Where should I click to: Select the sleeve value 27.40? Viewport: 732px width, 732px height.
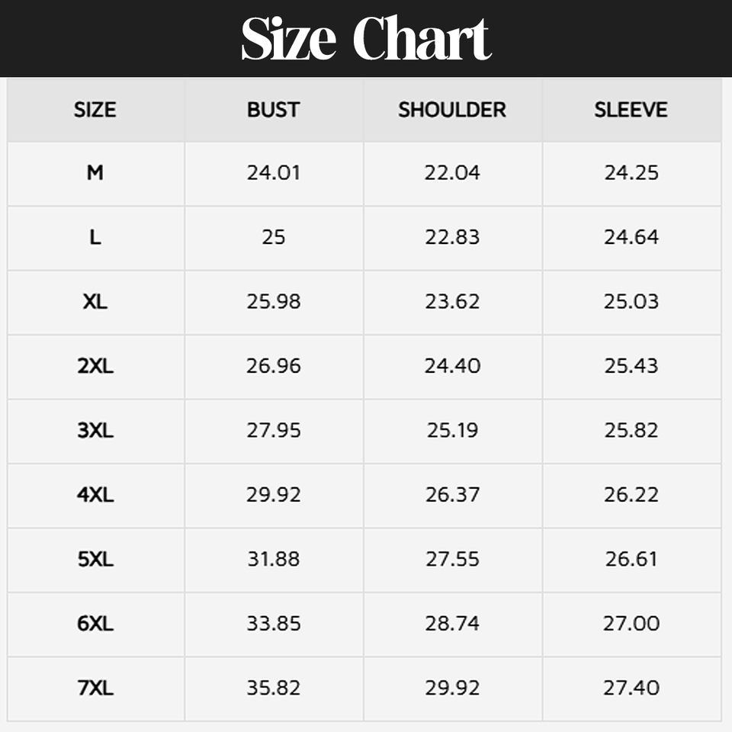point(631,688)
